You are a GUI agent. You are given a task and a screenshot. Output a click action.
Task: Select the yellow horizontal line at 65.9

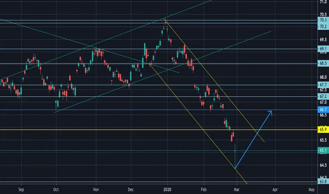click(158, 130)
